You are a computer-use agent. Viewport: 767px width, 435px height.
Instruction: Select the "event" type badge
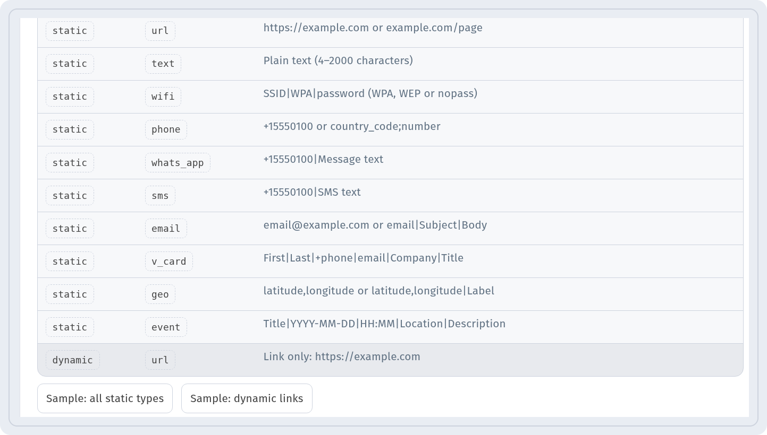tap(166, 327)
